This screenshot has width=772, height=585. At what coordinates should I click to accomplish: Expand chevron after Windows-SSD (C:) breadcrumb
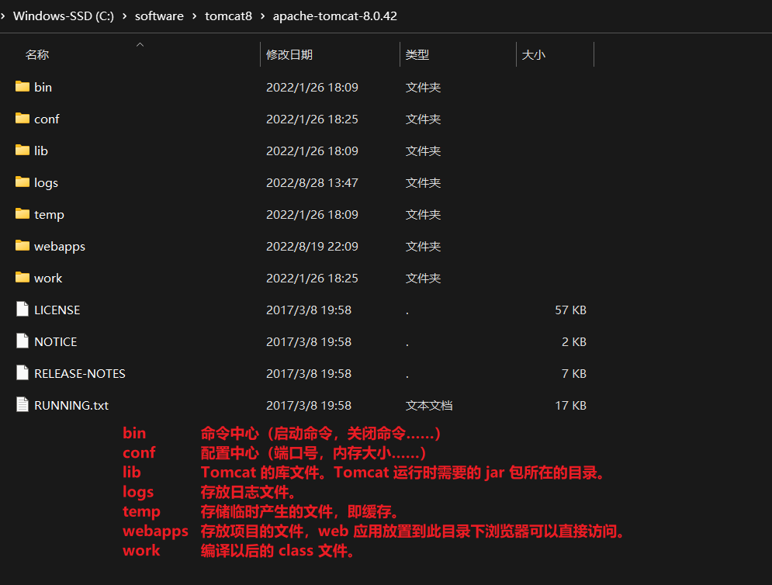[x=125, y=16]
